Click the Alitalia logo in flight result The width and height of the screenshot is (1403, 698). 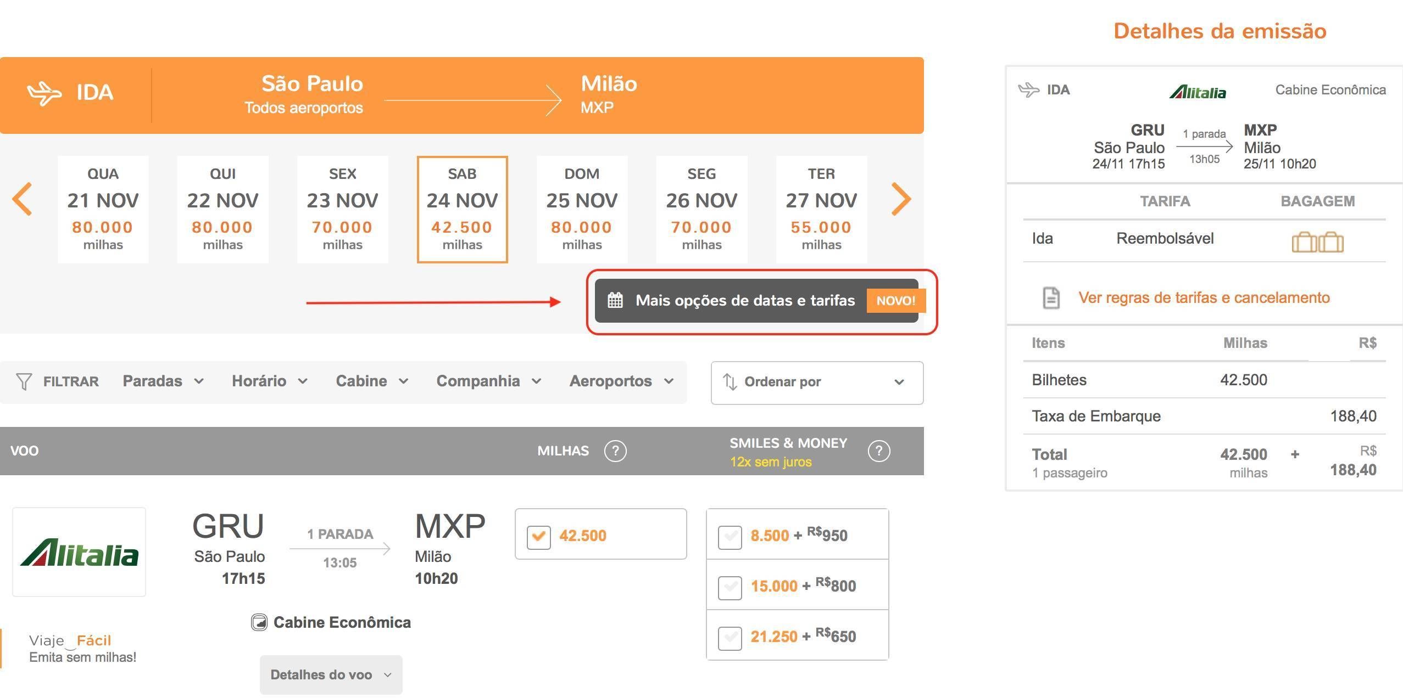[79, 552]
